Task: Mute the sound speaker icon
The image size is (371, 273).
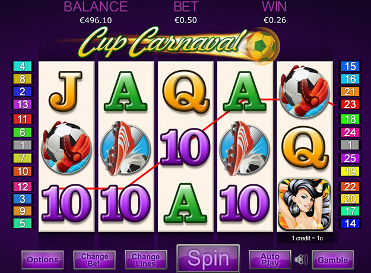Action: [301, 260]
